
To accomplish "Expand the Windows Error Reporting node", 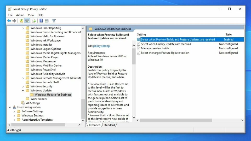I will coord(23,28).
